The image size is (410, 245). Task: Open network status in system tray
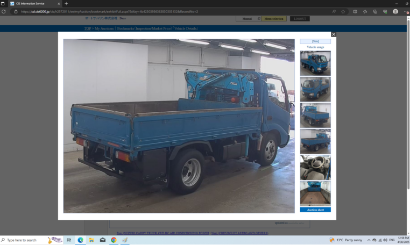click(380, 240)
